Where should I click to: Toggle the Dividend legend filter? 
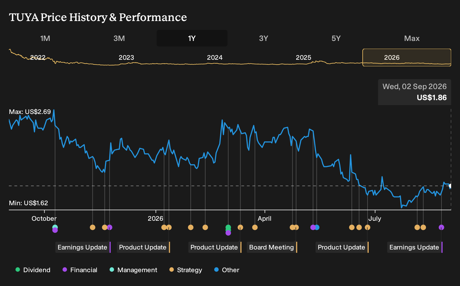[x=33, y=270]
